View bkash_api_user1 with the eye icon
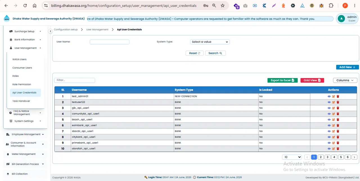This screenshot has height=181, width=360. pyautogui.click(x=329, y=120)
